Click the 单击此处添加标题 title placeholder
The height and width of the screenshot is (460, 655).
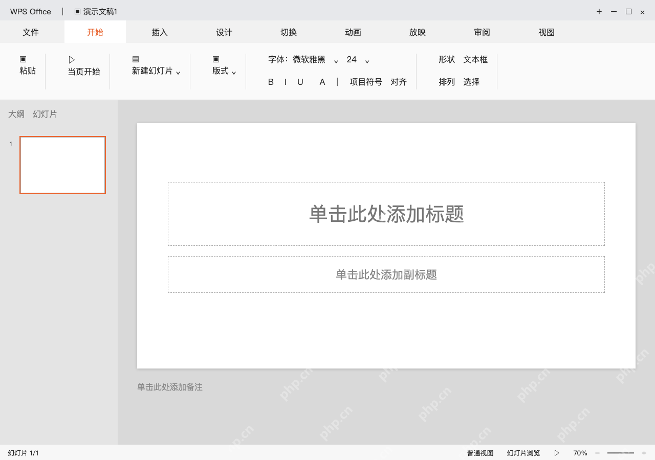pyautogui.click(x=386, y=214)
